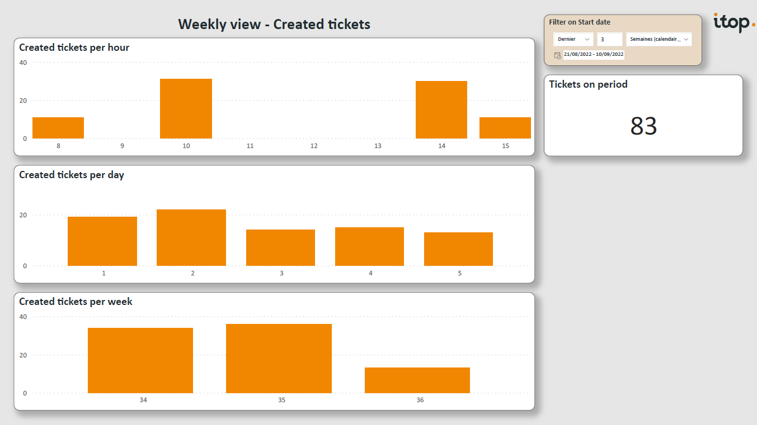Select the day 1 bar in daily chart
Image resolution: width=757 pixels, height=425 pixels.
[x=102, y=241]
